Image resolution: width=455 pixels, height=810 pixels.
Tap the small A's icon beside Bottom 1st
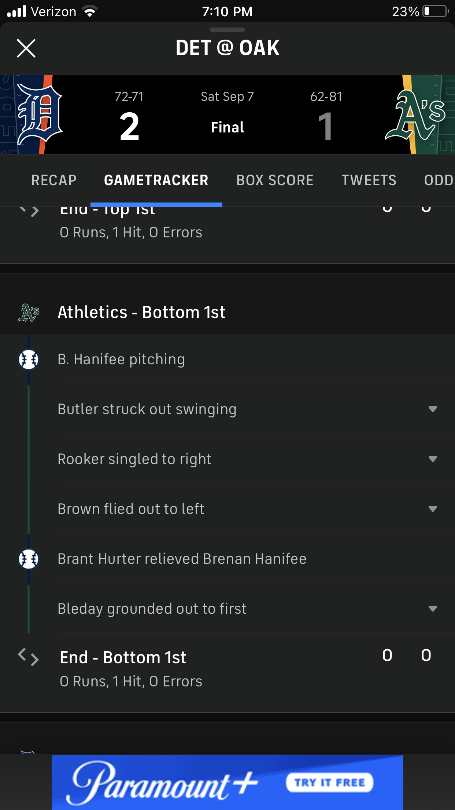tap(29, 313)
